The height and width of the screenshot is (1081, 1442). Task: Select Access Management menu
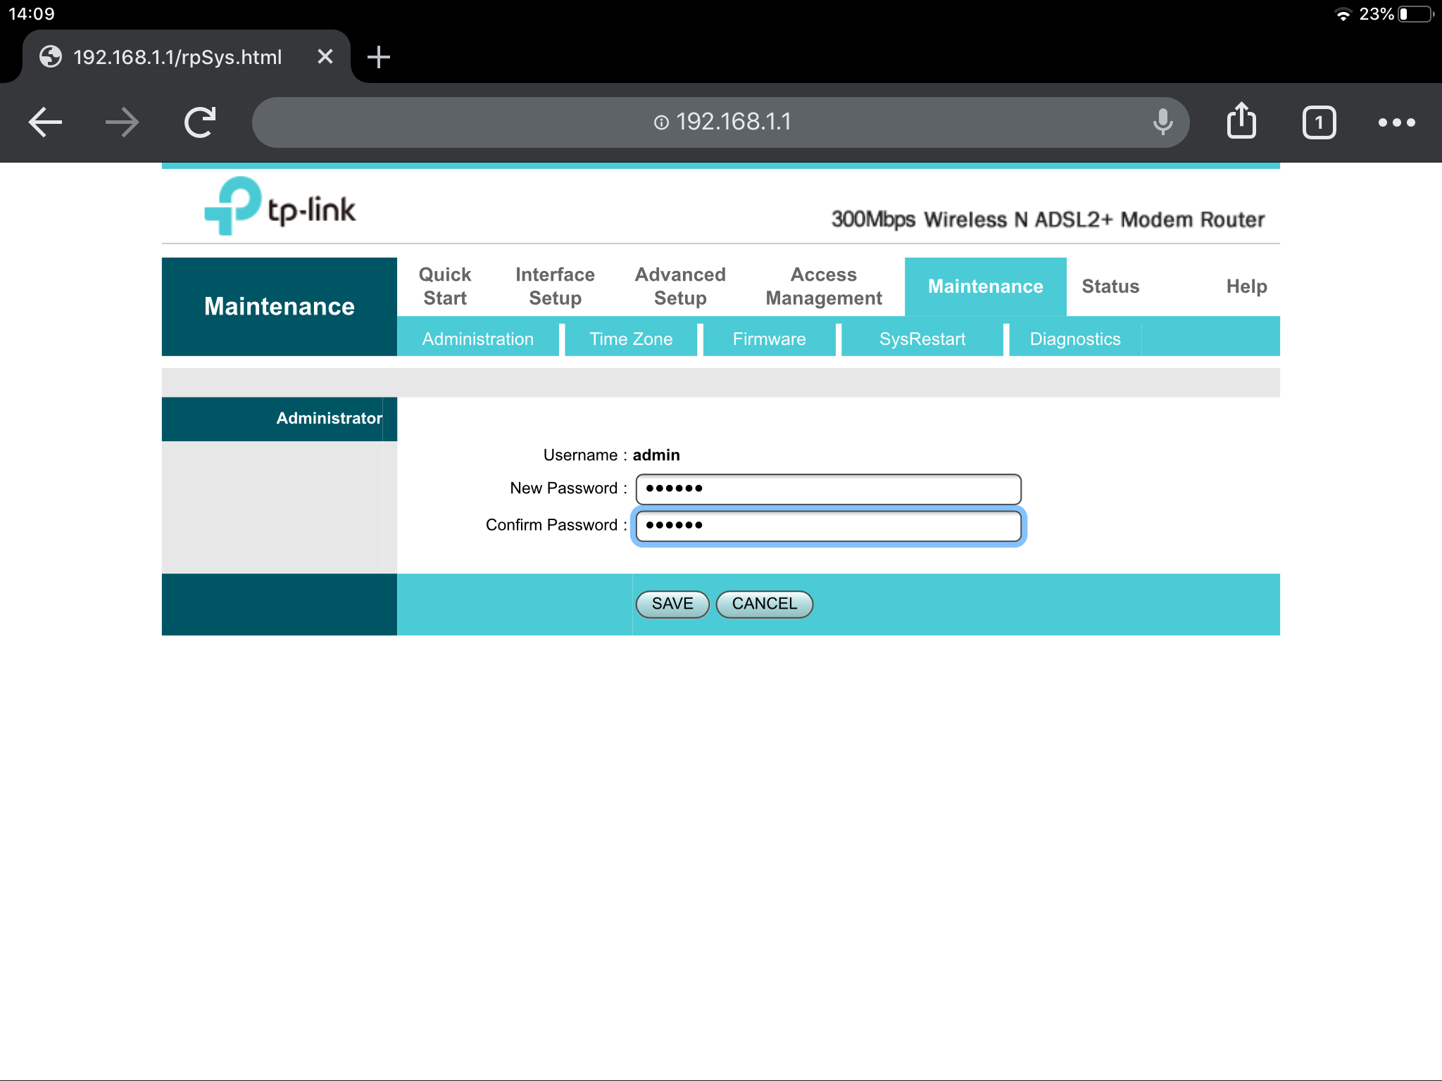(822, 285)
